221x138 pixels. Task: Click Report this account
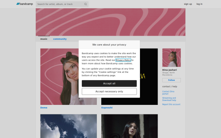click(x=171, y=105)
